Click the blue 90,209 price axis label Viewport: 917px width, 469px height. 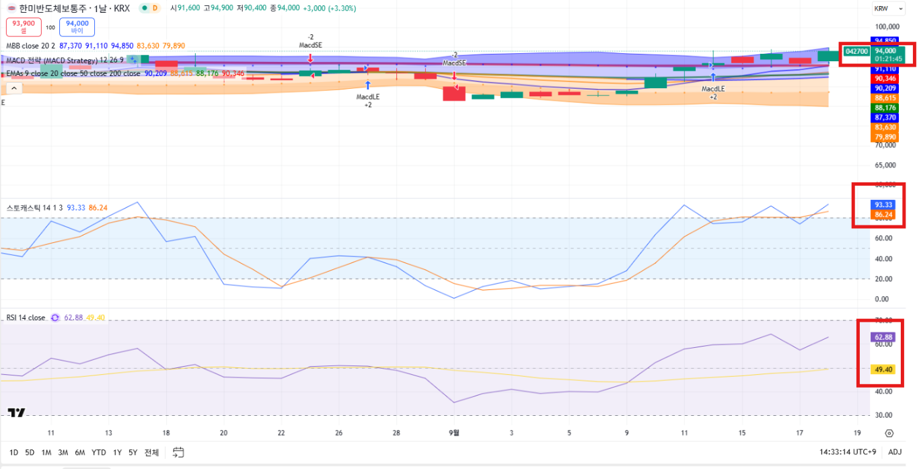point(884,88)
